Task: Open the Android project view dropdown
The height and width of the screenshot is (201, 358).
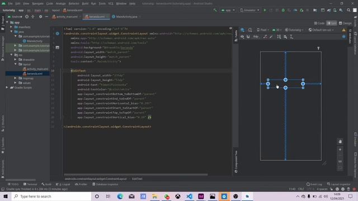Action: click(x=15, y=17)
